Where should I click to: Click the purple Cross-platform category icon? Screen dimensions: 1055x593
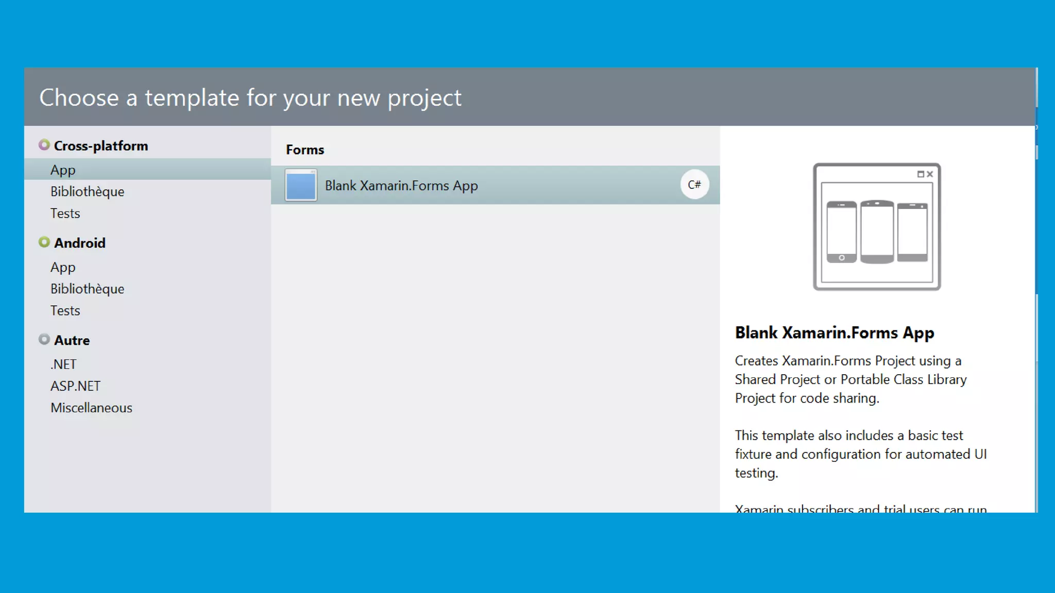(44, 145)
